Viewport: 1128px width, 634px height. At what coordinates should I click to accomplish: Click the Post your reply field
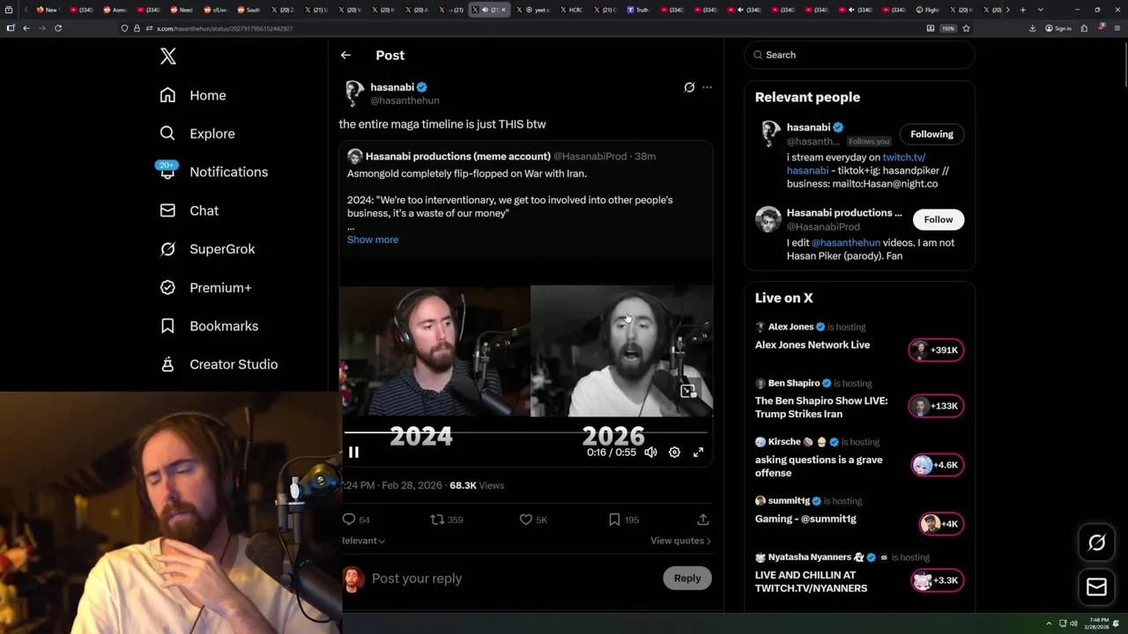point(511,579)
